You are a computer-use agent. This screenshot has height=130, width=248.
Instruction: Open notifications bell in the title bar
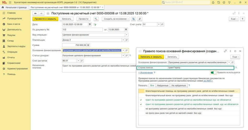[x=213, y=2]
